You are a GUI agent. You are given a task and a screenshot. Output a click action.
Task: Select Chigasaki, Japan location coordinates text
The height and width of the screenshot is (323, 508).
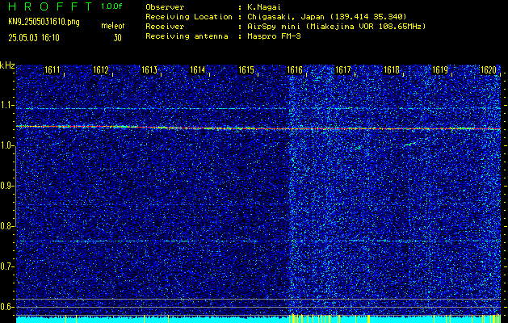point(326,16)
